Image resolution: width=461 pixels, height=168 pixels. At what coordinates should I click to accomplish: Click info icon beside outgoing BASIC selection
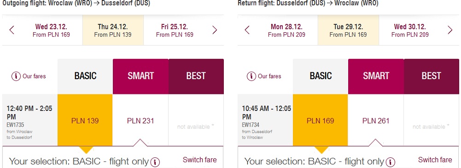pos(155,162)
